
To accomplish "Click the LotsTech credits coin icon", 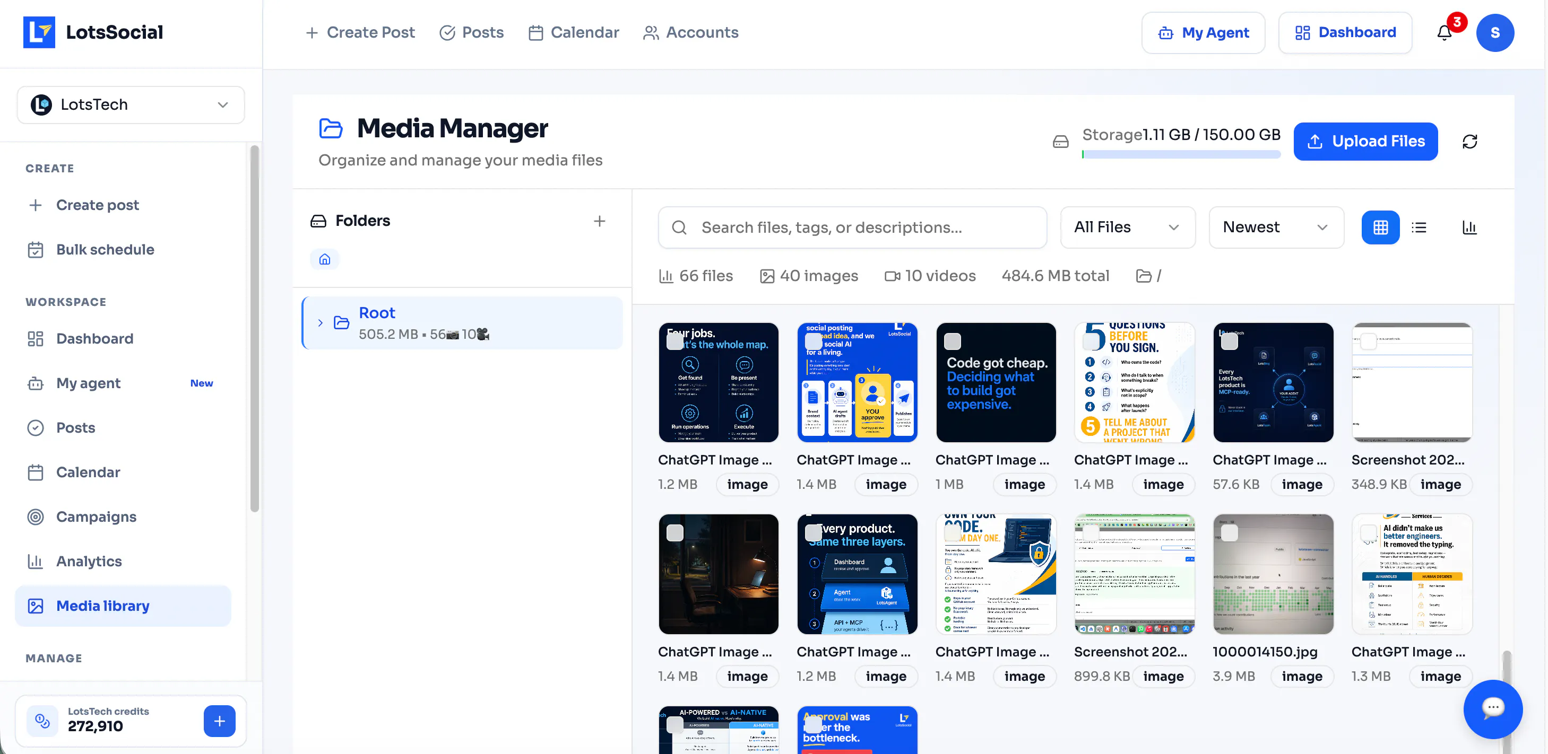I will 42,721.
